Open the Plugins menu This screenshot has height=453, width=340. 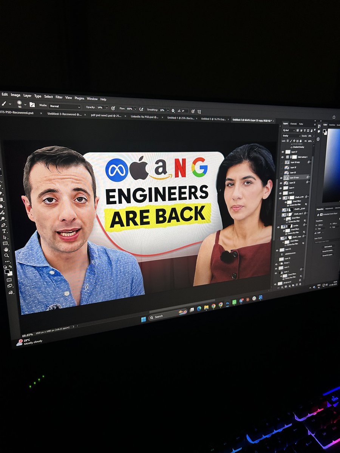tap(79, 98)
